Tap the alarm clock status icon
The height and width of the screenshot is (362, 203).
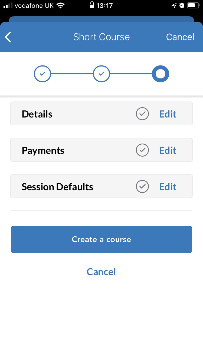[182, 5]
